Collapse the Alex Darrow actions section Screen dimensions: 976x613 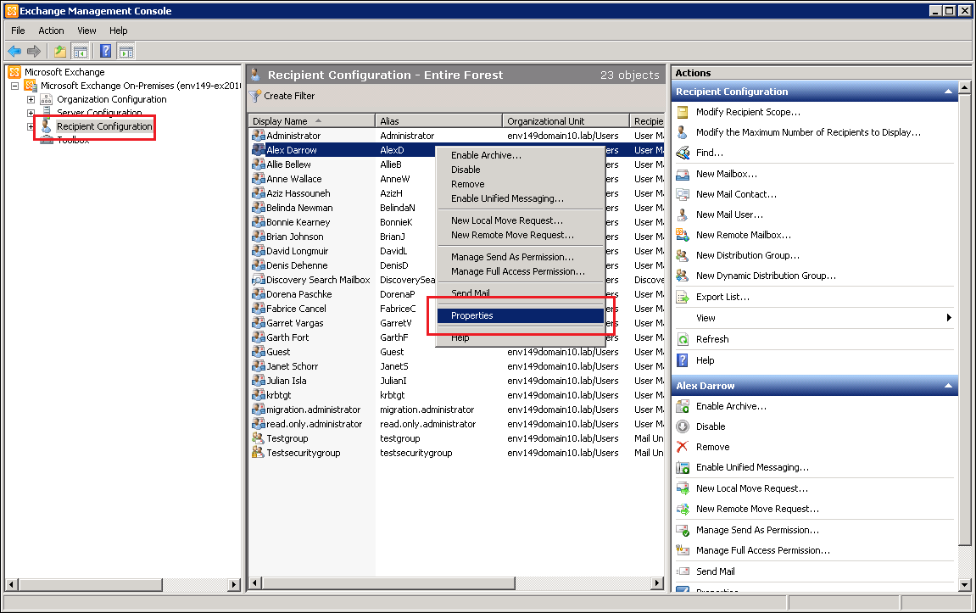pos(948,386)
